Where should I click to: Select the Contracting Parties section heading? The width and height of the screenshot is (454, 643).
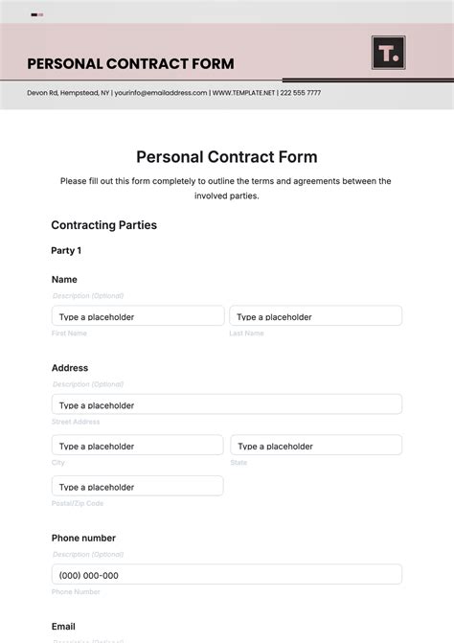click(x=103, y=225)
